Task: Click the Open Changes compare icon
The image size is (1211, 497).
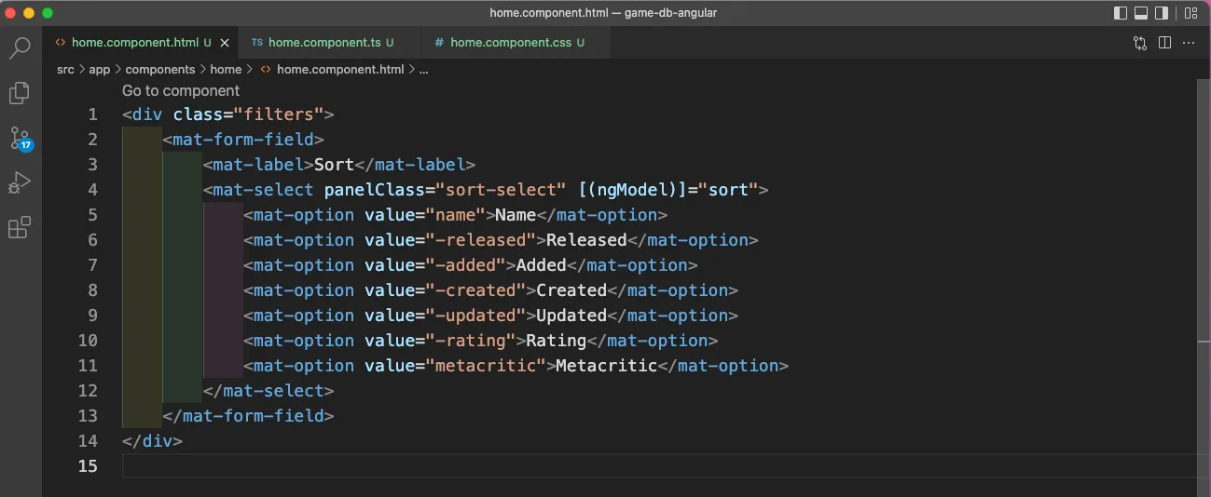Action: 1140,43
